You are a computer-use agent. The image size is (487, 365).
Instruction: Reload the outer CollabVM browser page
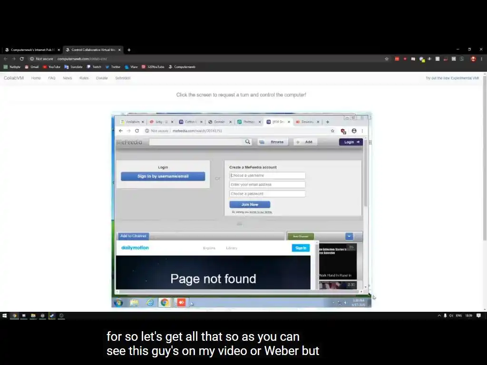point(22,58)
